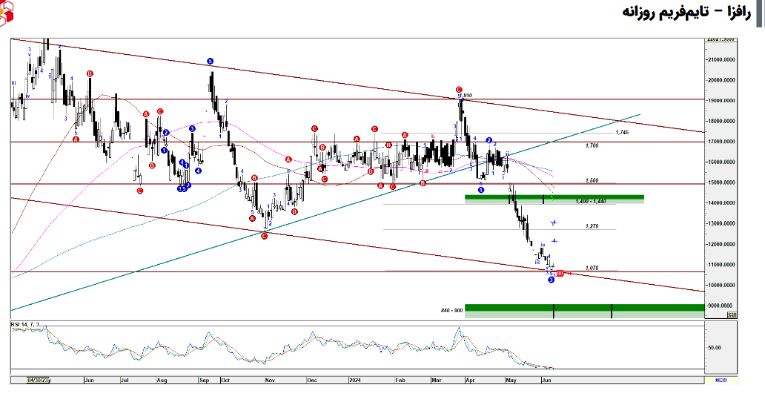Screen dimensions: 765x402
Task: Click the upper green 1,400 - 1,440 zone
Action: click(554, 198)
